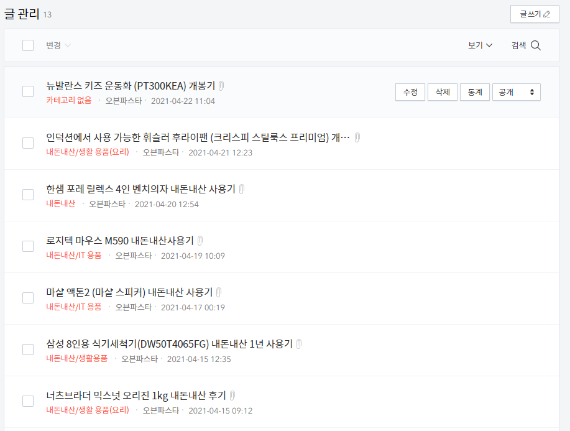Screen dimensions: 570x431
Task: Tick the select-all checkbox beside 변경
Action: tap(28, 45)
